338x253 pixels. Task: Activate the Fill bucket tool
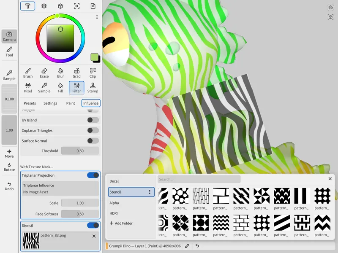coord(60,88)
